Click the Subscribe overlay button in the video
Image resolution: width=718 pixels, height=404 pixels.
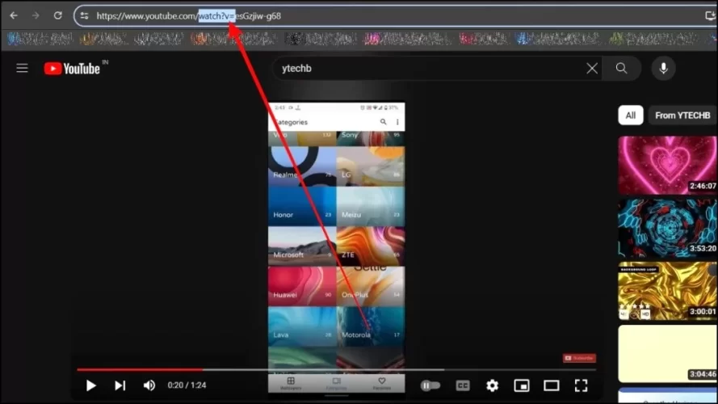[x=579, y=358]
